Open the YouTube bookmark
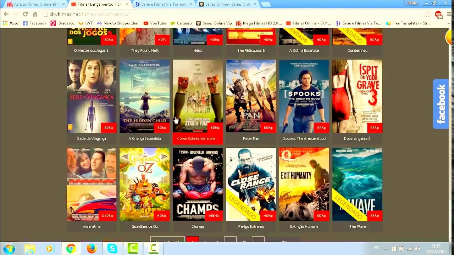 pos(155,23)
